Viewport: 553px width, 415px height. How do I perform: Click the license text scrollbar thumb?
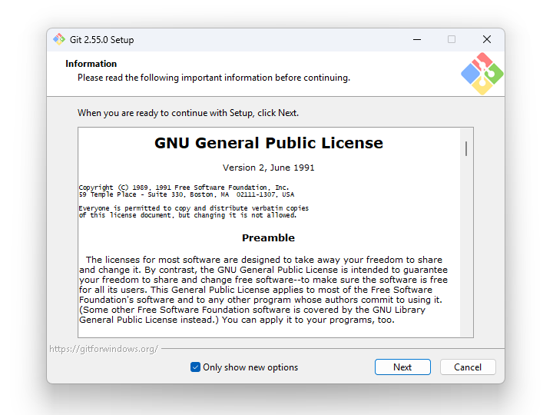coord(466,148)
